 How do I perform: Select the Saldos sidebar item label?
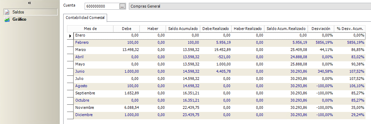click(18, 12)
